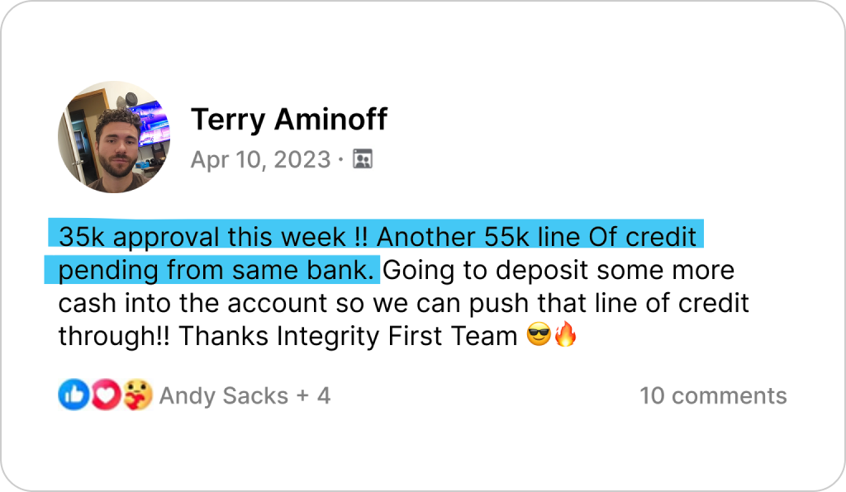Click the text 'Another 55k line Of credit'
Viewport: 846px width, 492px height.
click(x=536, y=237)
